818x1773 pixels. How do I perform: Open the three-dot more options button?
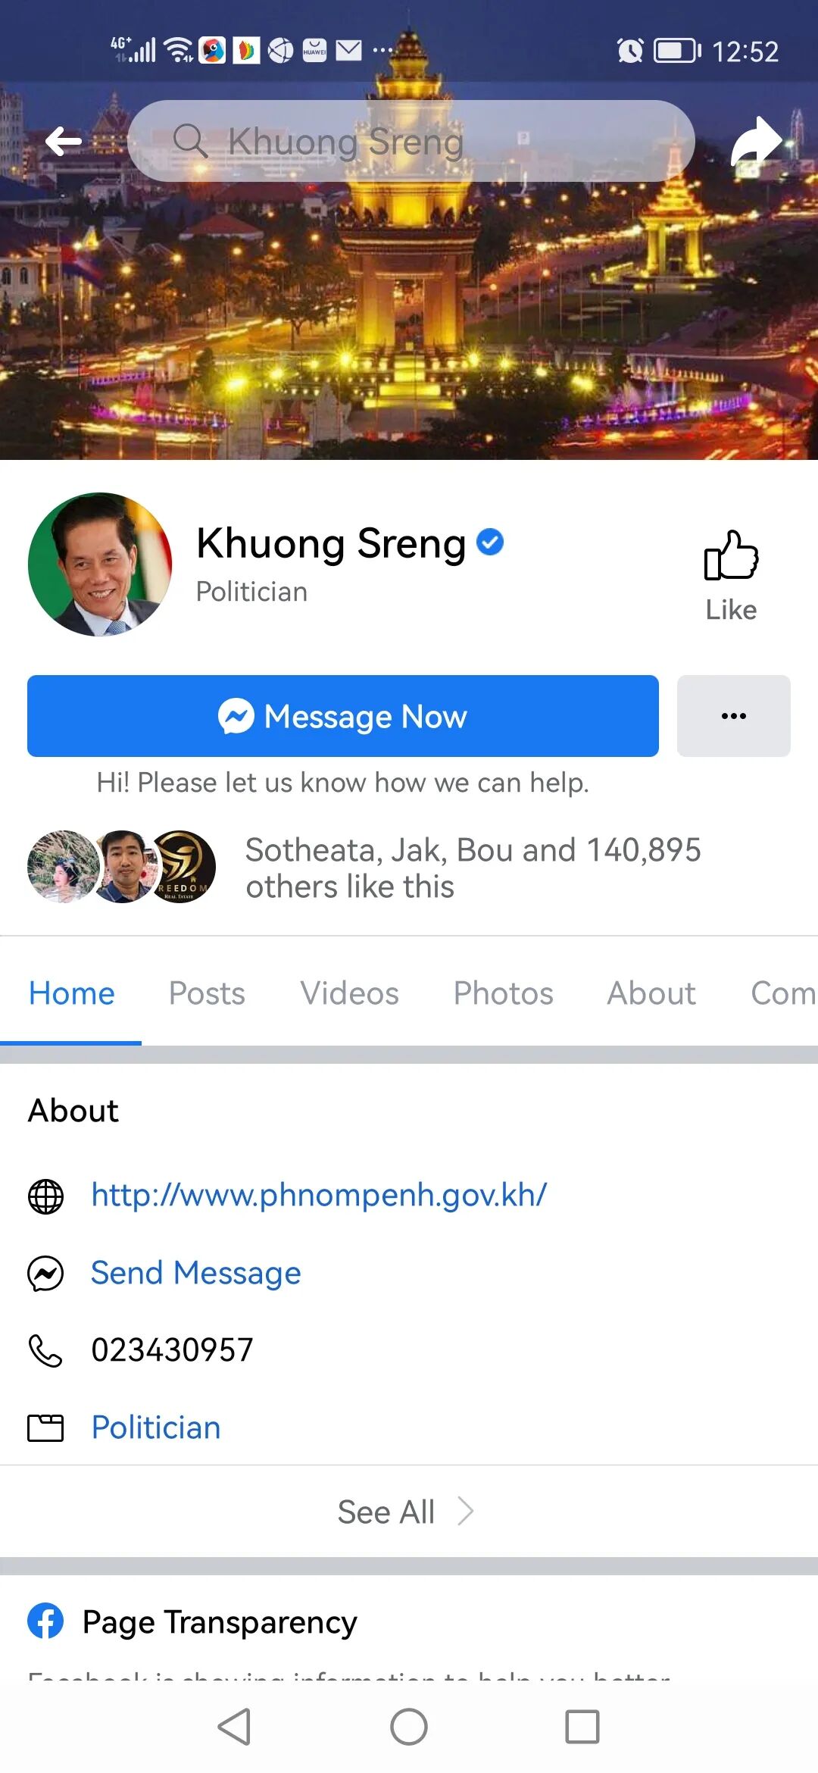coord(733,716)
